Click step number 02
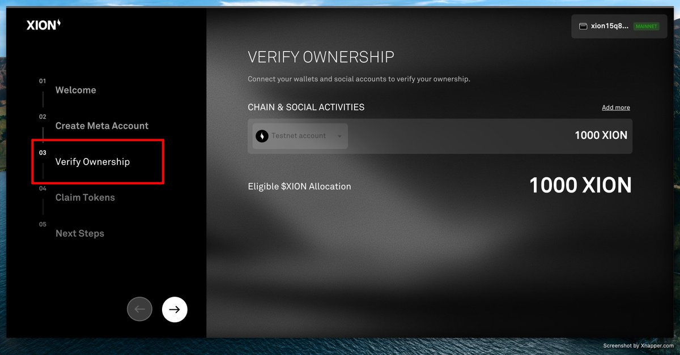680x355 pixels. [x=42, y=117]
